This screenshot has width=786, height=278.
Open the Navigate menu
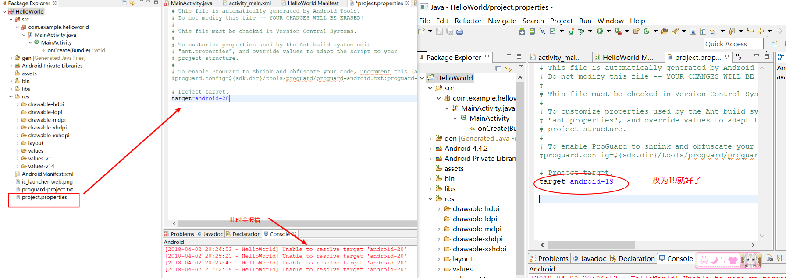(x=502, y=21)
